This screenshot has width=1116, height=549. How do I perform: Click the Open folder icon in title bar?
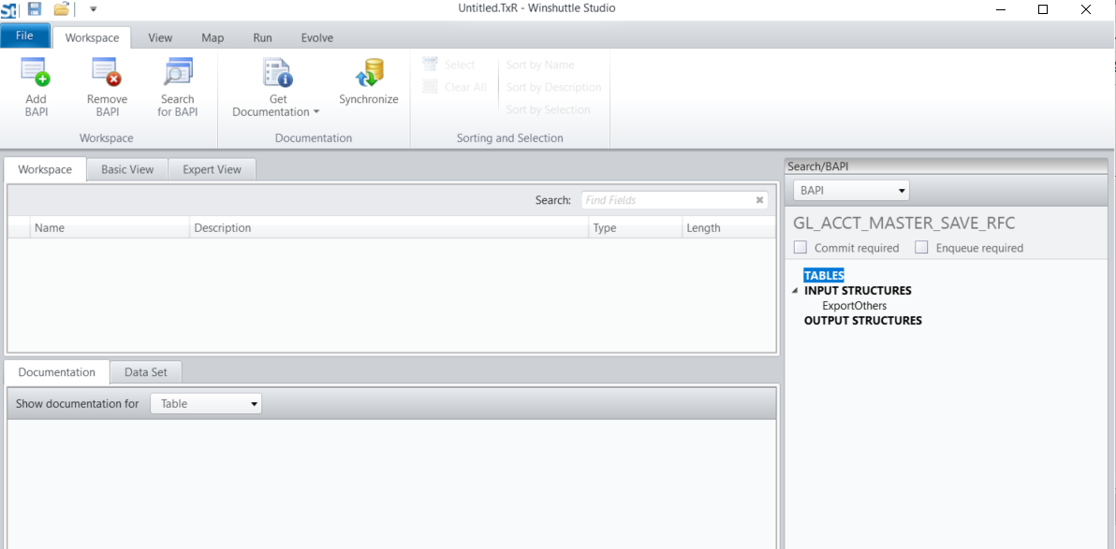point(61,8)
